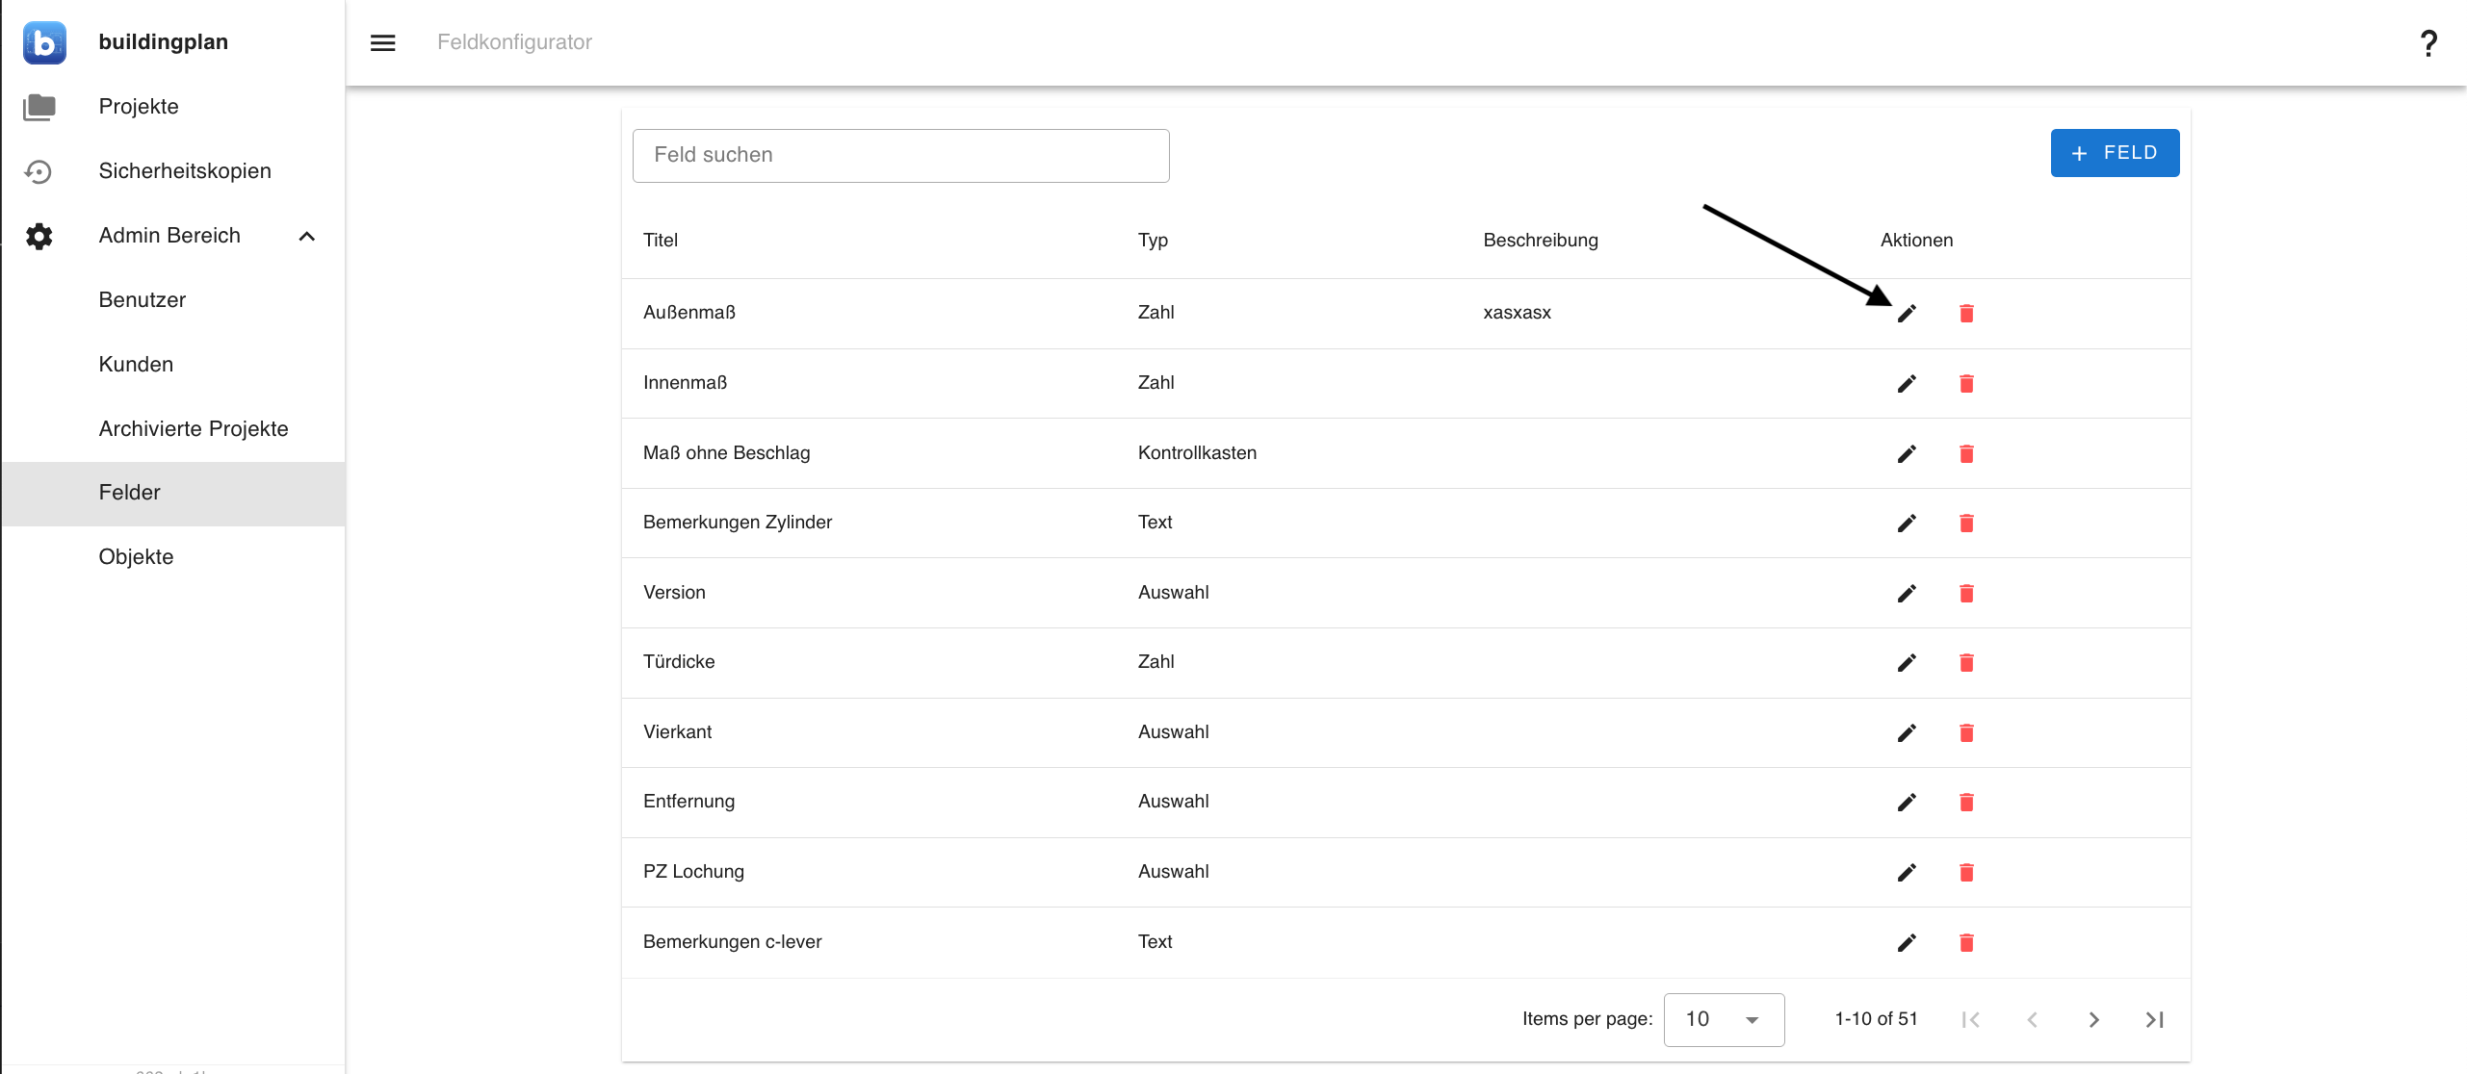
Task: Open Archivierte Projekte in the sidebar
Action: (x=194, y=428)
